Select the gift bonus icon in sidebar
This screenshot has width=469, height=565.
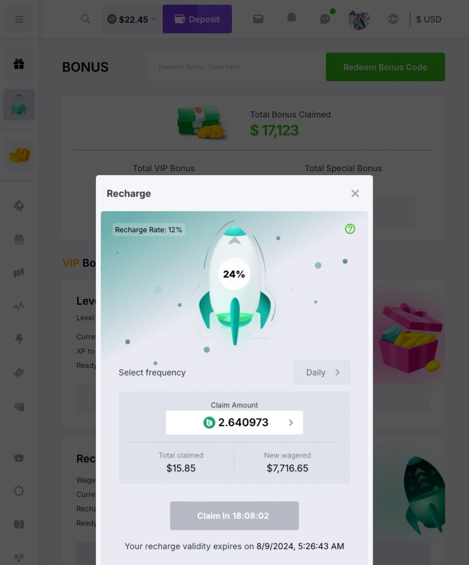coord(19,64)
